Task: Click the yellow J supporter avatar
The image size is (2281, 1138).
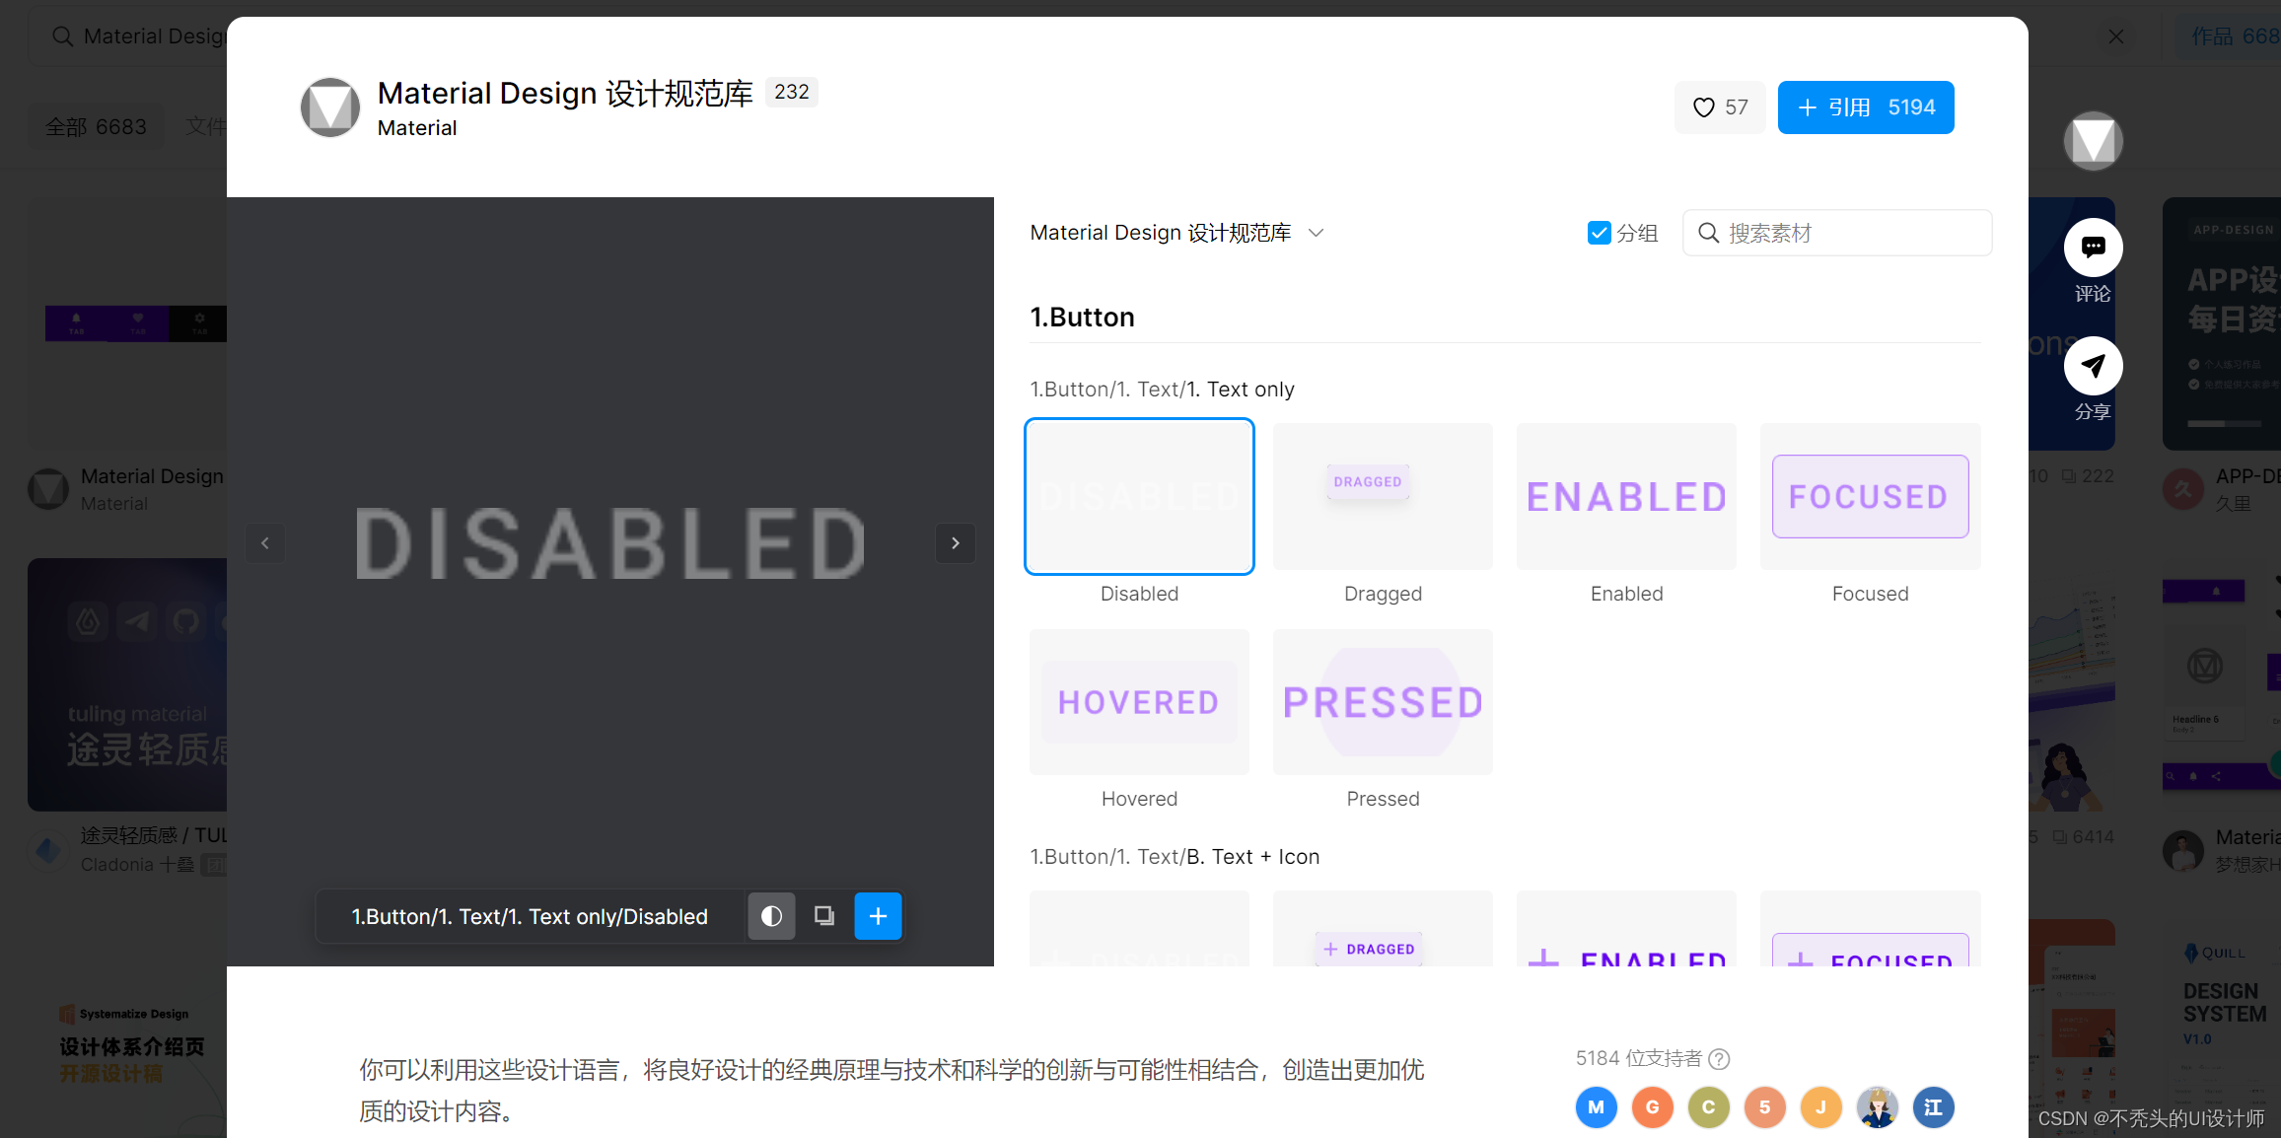Action: tap(1820, 1107)
